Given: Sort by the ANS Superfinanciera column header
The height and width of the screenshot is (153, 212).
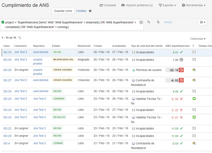Looking at the screenshot, I should pyautogui.click(x=177, y=46).
